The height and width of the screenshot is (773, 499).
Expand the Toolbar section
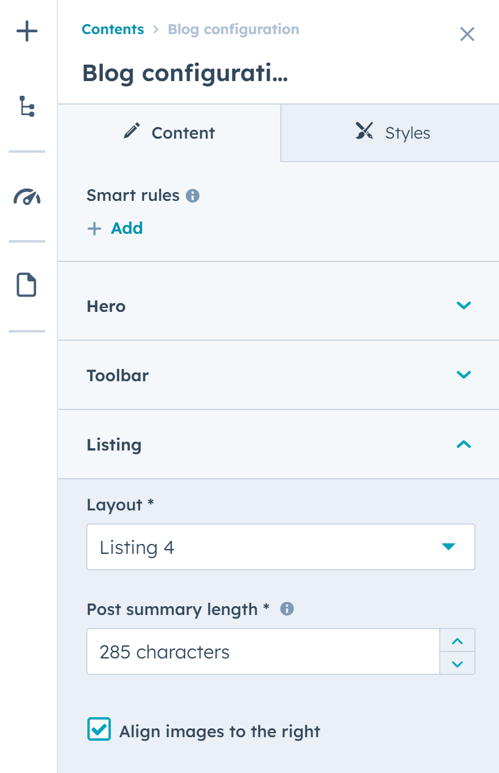pyautogui.click(x=463, y=375)
